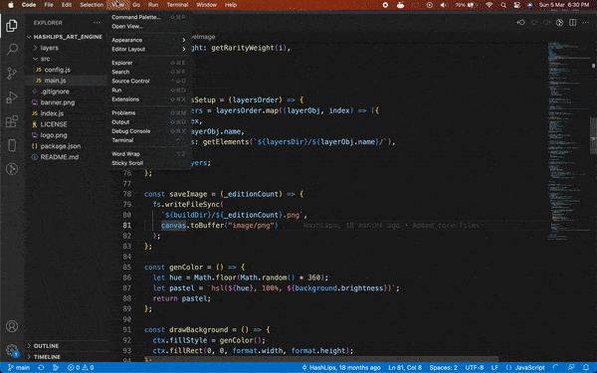
Task: Collapse the HASHLIPS_ART_ENGINE root folder
Action: pos(67,37)
